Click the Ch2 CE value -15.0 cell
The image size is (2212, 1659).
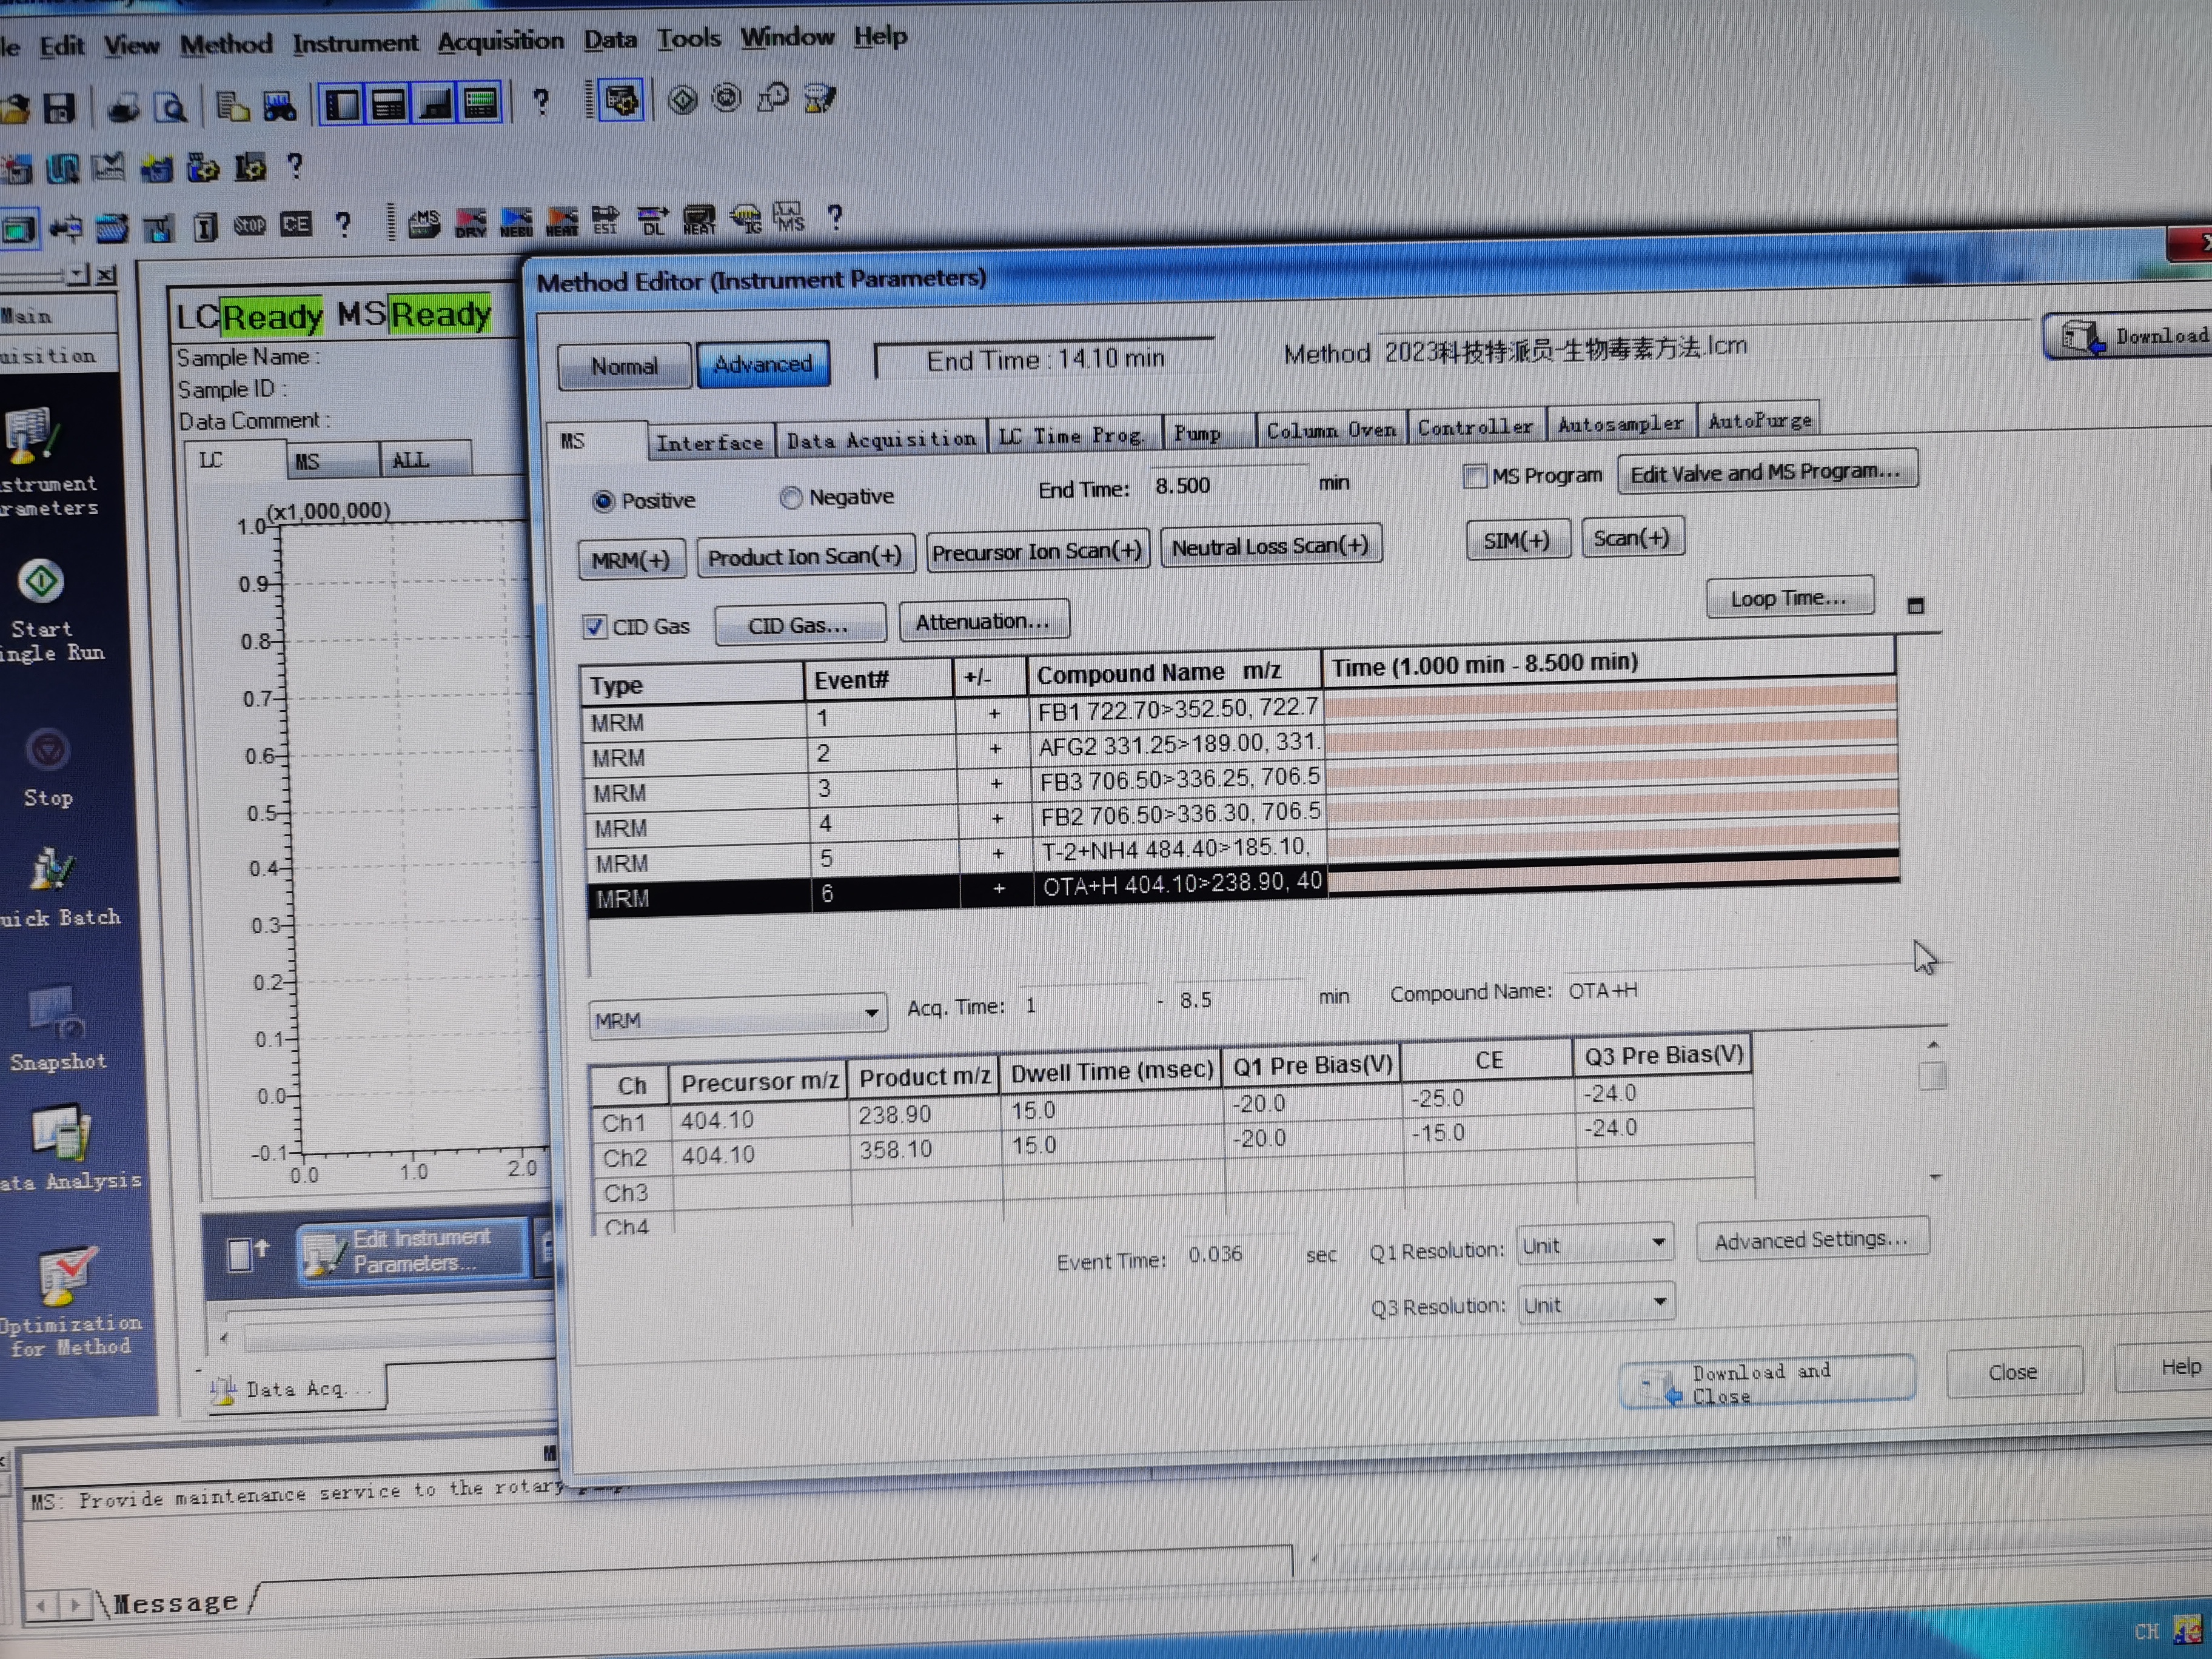pos(1488,1133)
